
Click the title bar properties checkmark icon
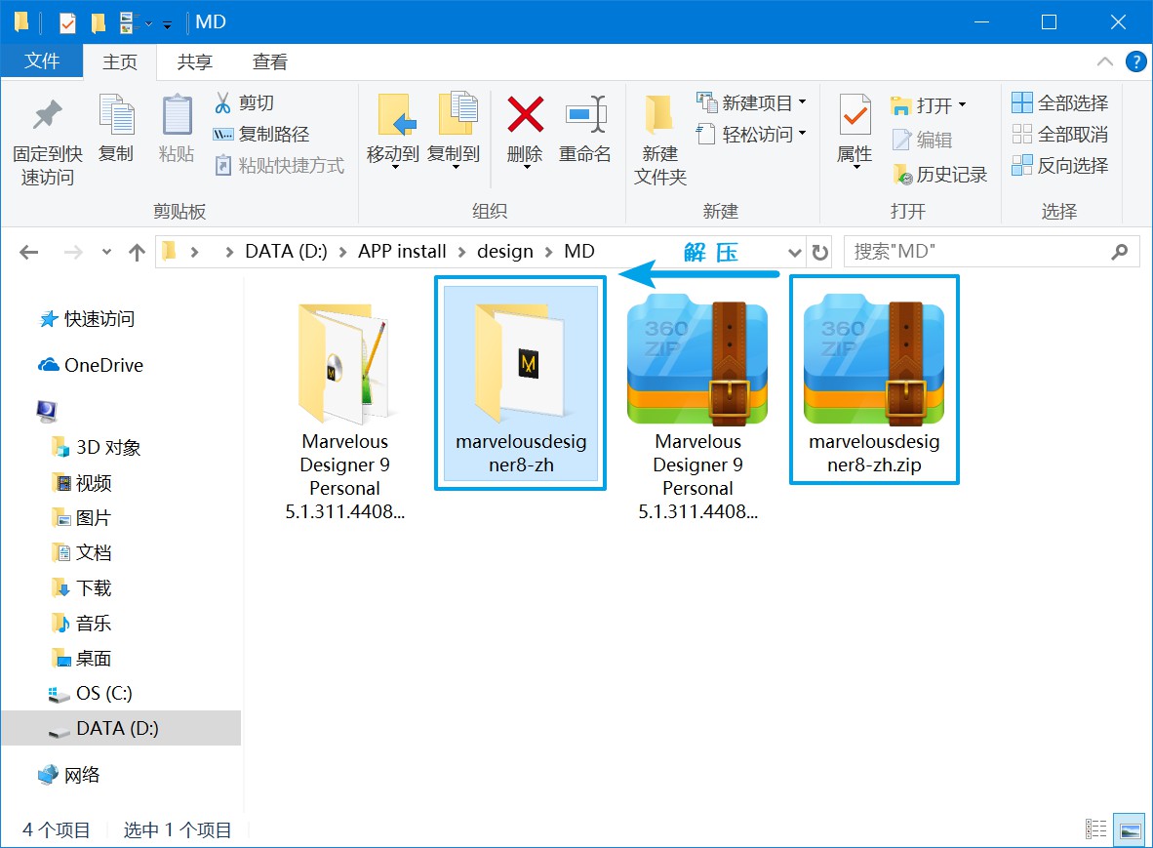[x=67, y=22]
